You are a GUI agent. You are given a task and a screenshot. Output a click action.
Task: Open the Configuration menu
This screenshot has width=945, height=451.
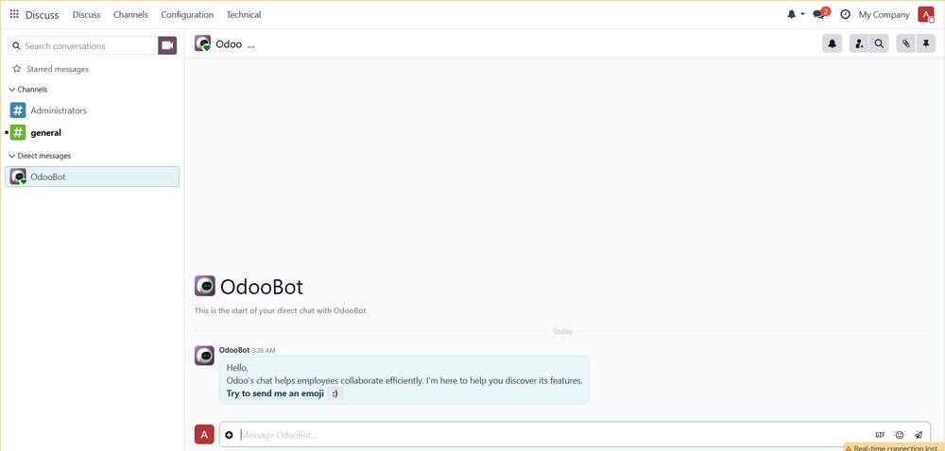coord(187,14)
